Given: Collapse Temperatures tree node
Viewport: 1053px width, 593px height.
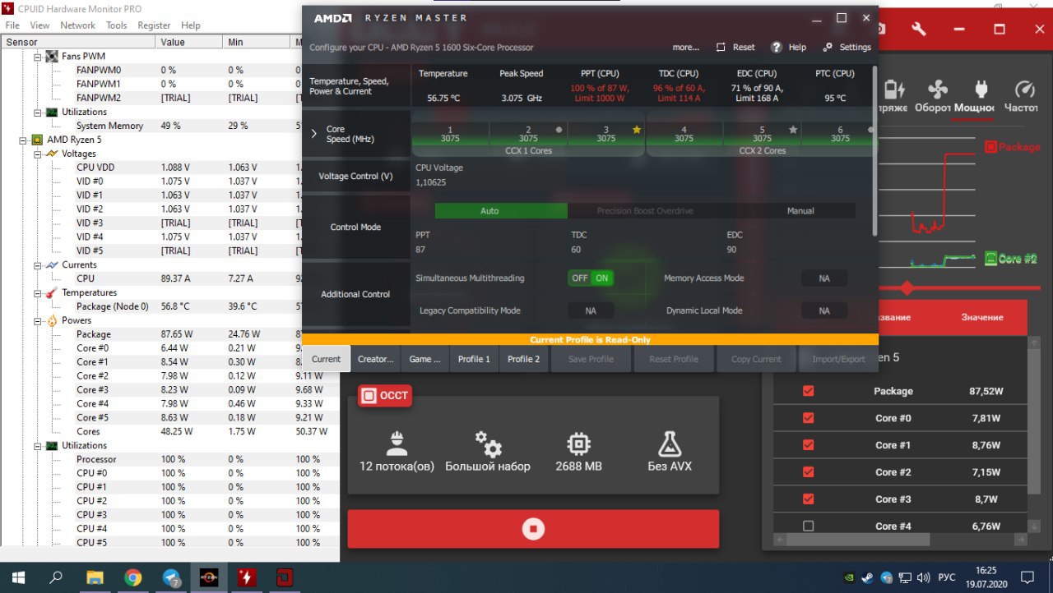Looking at the screenshot, I should [37, 292].
